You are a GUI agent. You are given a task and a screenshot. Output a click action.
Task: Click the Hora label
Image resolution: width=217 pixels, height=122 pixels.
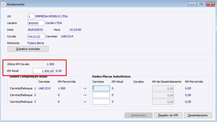pyautogui.click(x=57, y=30)
